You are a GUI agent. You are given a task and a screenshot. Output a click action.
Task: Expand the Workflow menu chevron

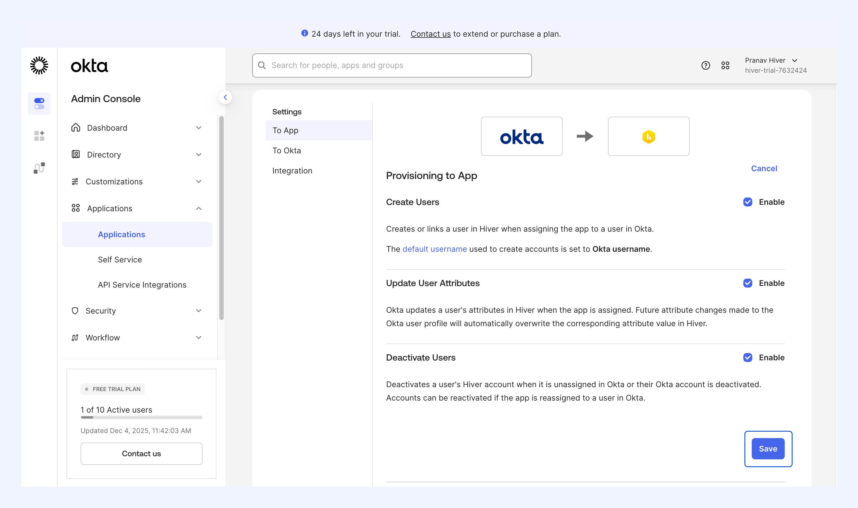point(199,338)
